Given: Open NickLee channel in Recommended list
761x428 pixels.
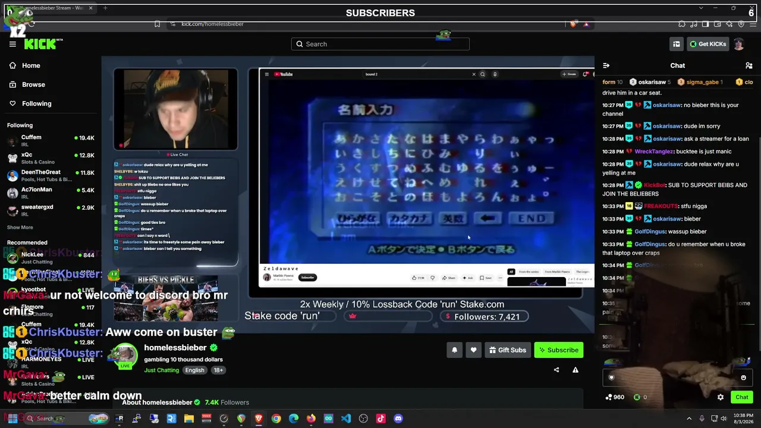Looking at the screenshot, I should click(x=50, y=257).
